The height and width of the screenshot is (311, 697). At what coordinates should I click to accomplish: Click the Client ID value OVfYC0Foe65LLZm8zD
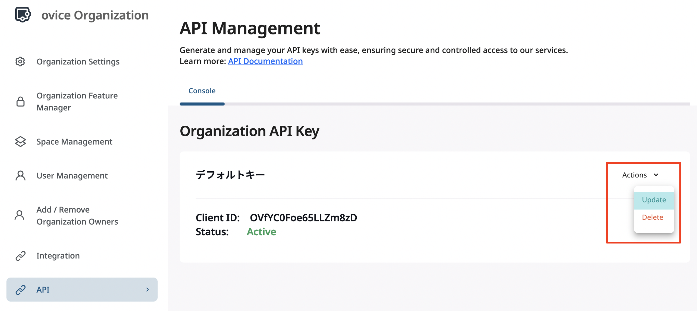click(x=303, y=218)
